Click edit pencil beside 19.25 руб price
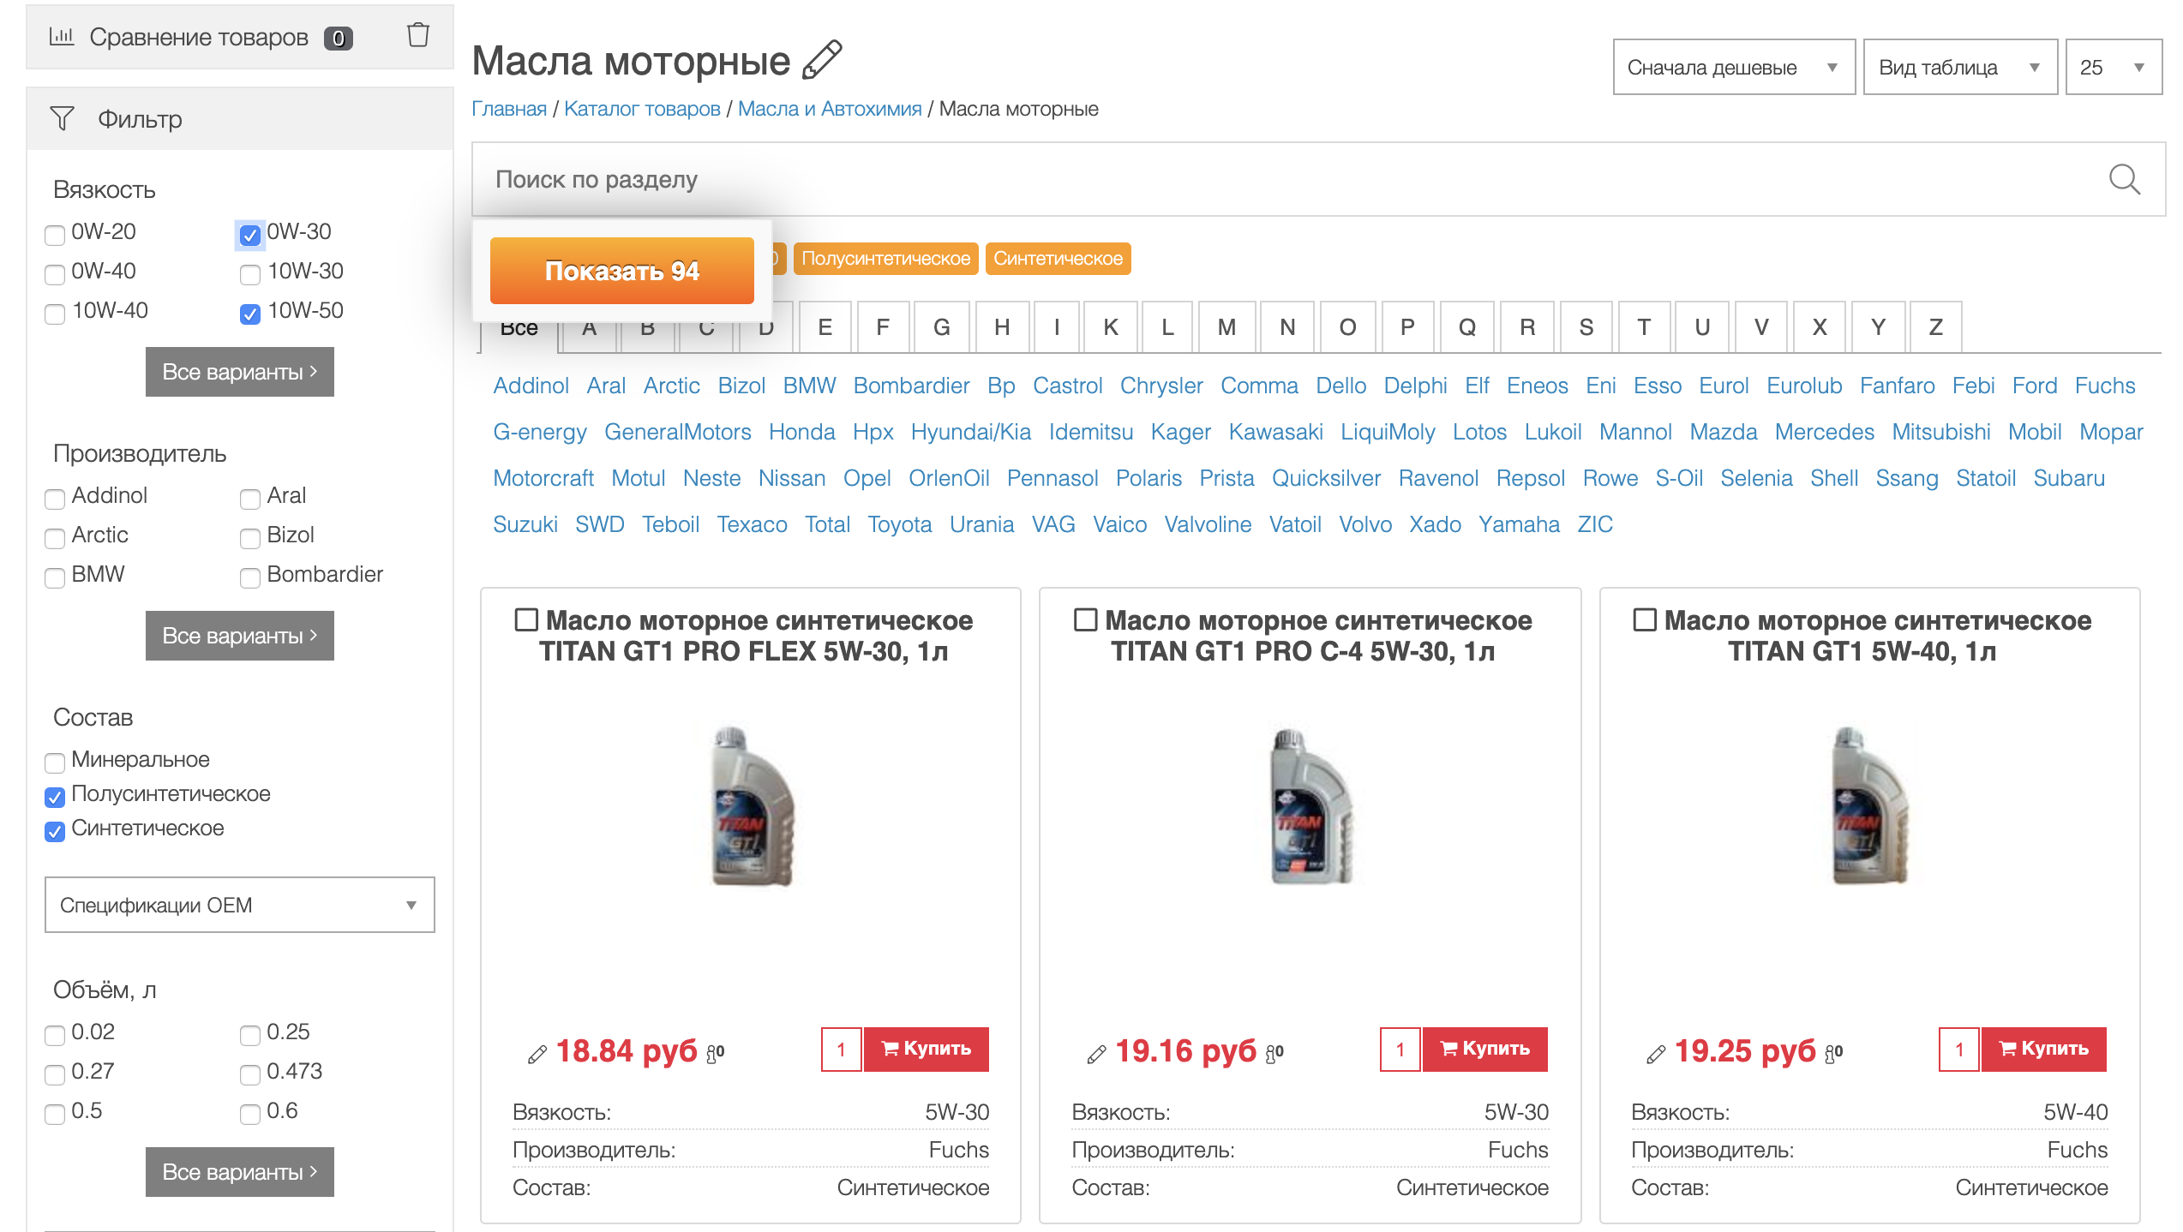Viewport: 2183px width, 1232px height. (1655, 1054)
